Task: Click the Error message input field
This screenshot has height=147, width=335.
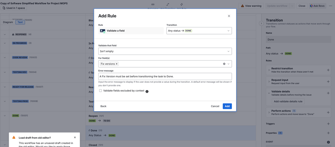Action: pyautogui.click(x=165, y=76)
